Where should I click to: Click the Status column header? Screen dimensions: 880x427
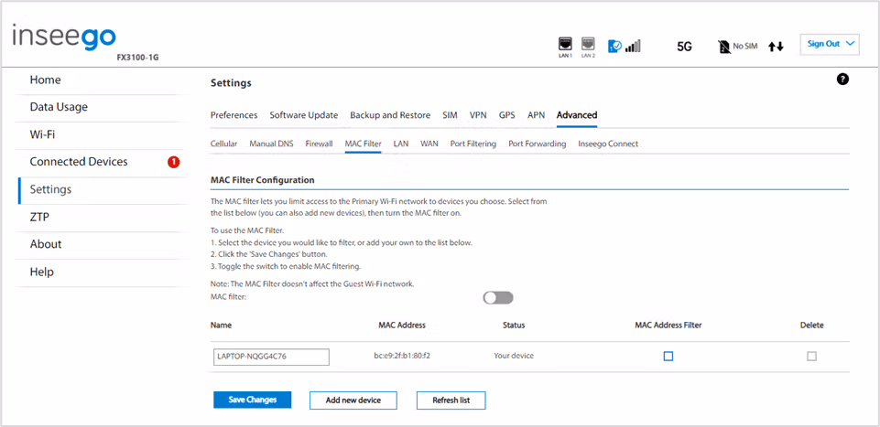[514, 325]
